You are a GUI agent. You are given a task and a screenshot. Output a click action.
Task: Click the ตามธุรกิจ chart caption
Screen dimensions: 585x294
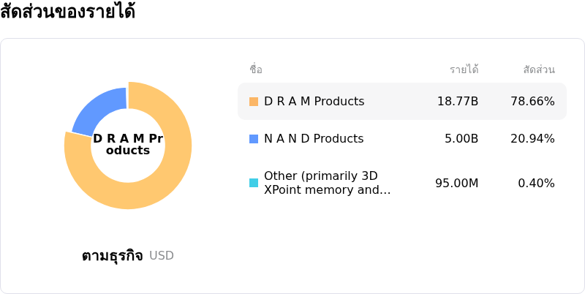[112, 256]
